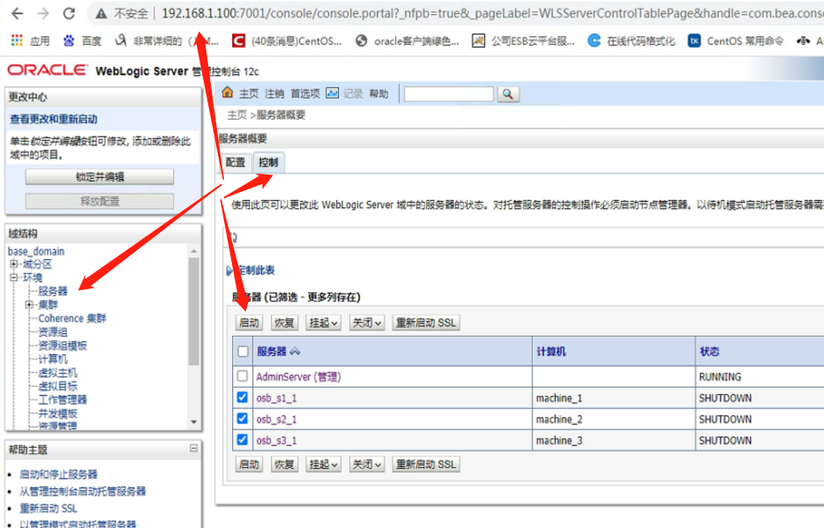This screenshot has height=528, width=824.
Task: Click the 锁定并编辑 button
Action: [100, 177]
